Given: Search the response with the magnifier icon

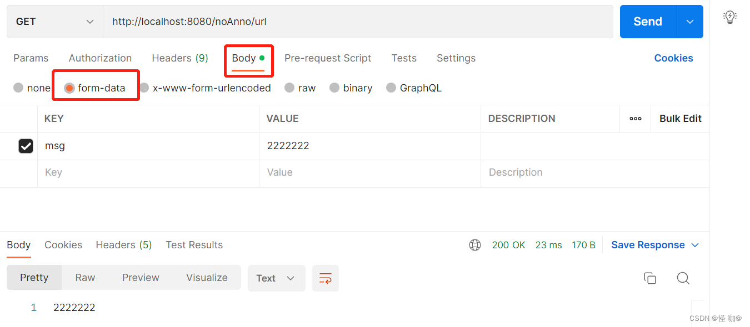Looking at the screenshot, I should 683,278.
